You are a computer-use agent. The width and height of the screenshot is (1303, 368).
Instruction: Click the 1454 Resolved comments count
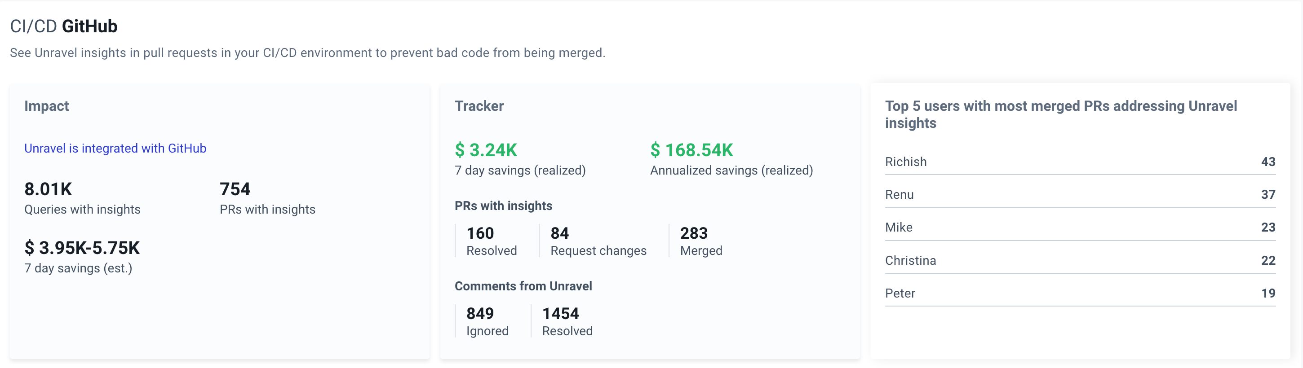point(560,313)
